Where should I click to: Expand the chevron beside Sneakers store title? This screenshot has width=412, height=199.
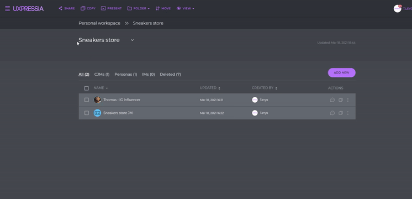click(133, 40)
